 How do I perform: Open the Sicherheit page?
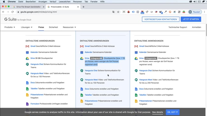tap(53, 27)
